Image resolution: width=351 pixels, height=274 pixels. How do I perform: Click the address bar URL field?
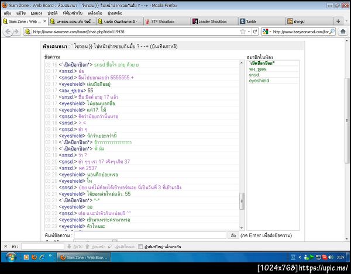pos(135,32)
